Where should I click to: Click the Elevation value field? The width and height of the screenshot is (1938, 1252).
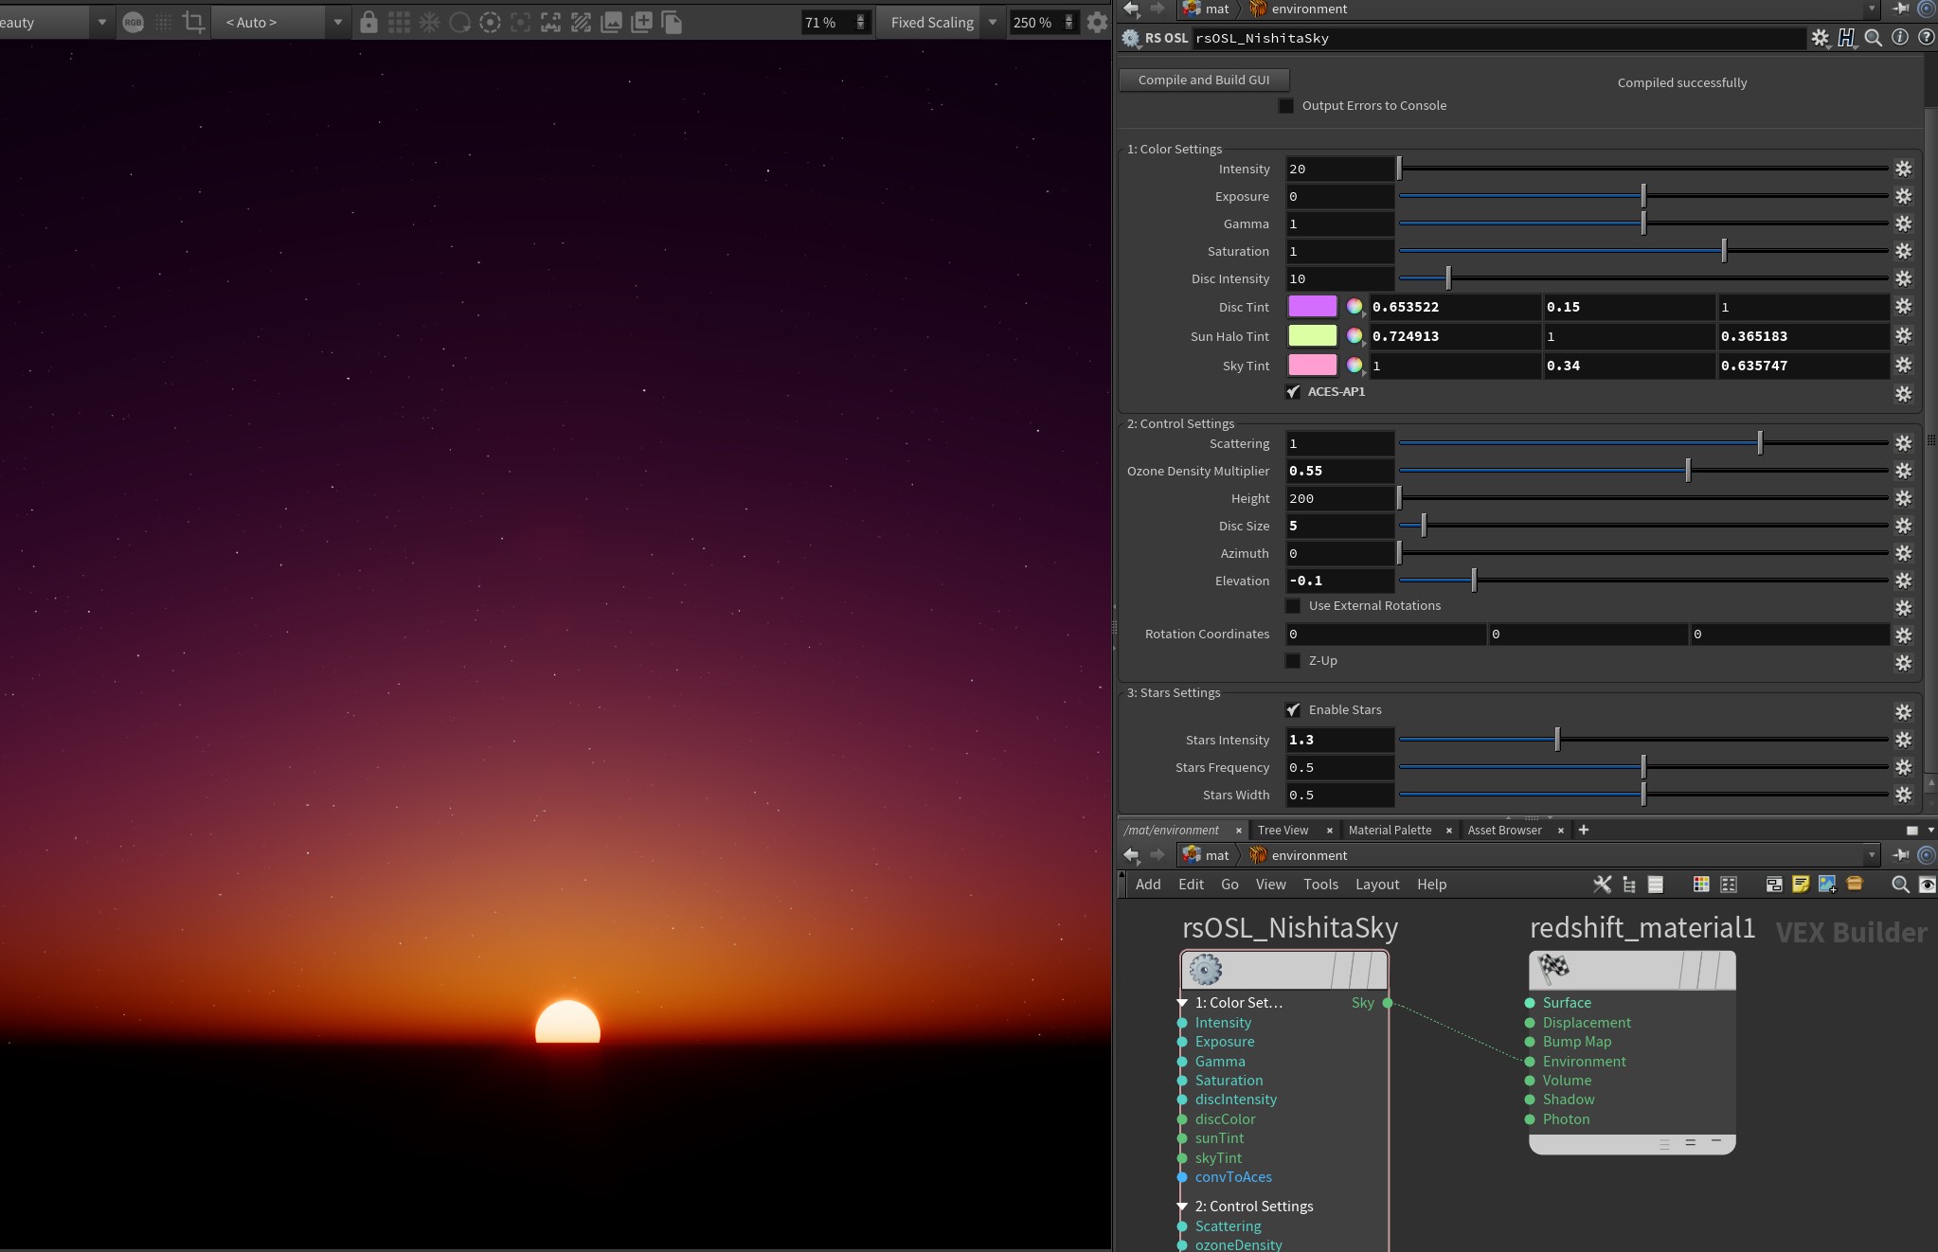point(1338,581)
